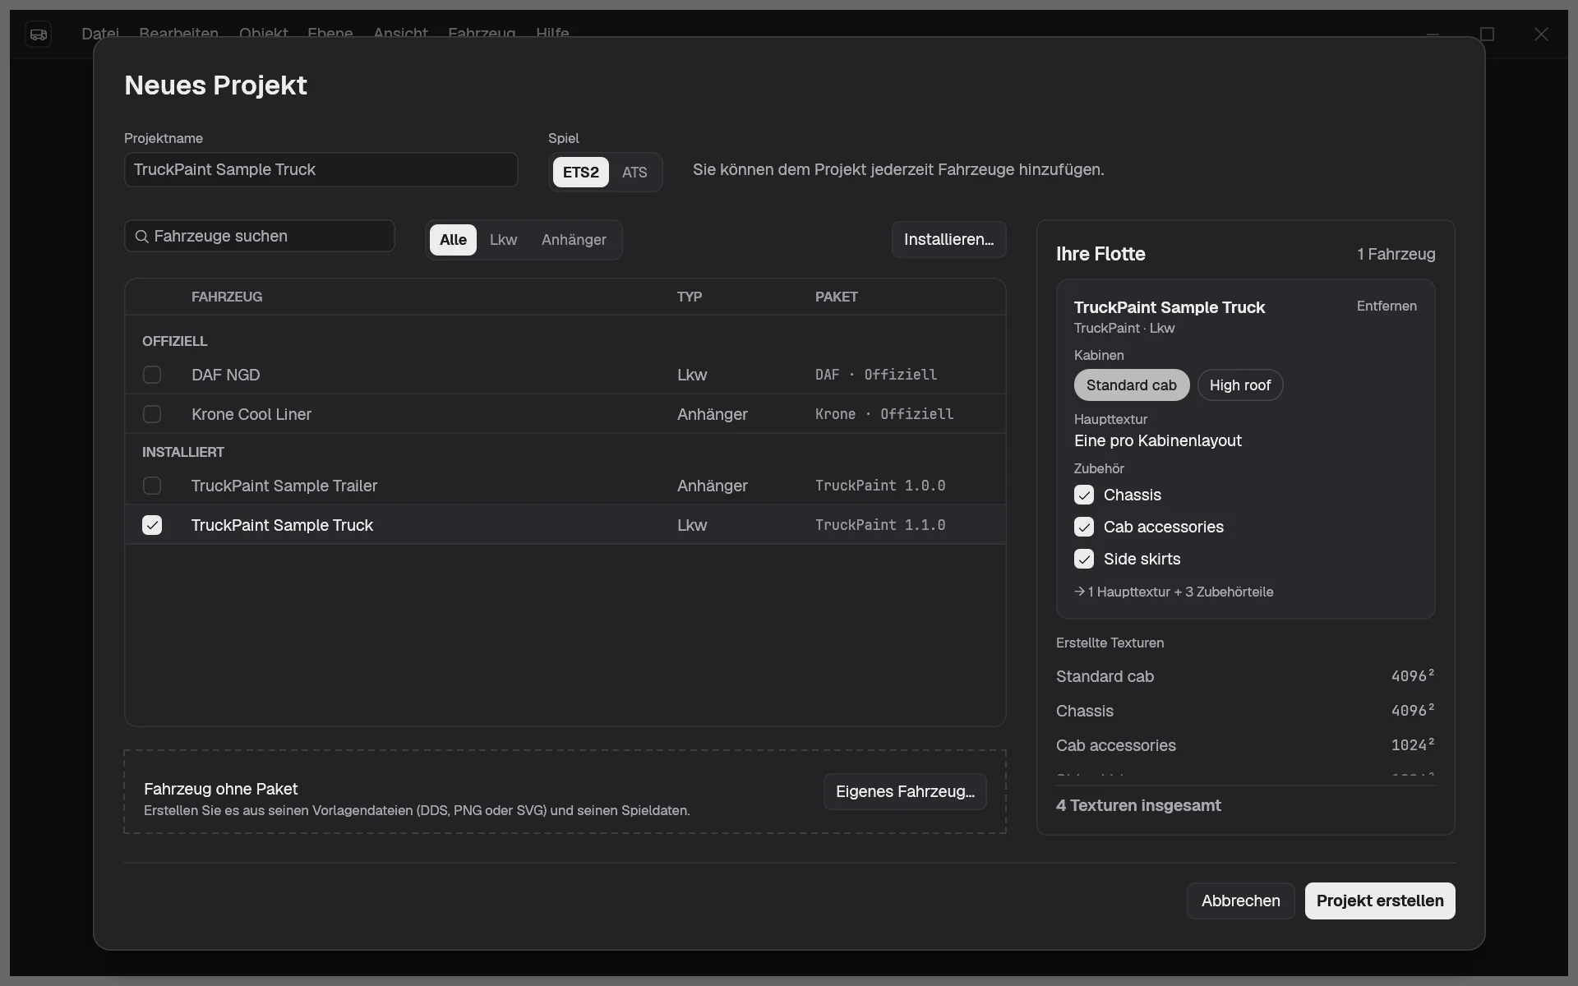1578x986 pixels.
Task: Focus the Projektname input field
Action: pos(321,169)
